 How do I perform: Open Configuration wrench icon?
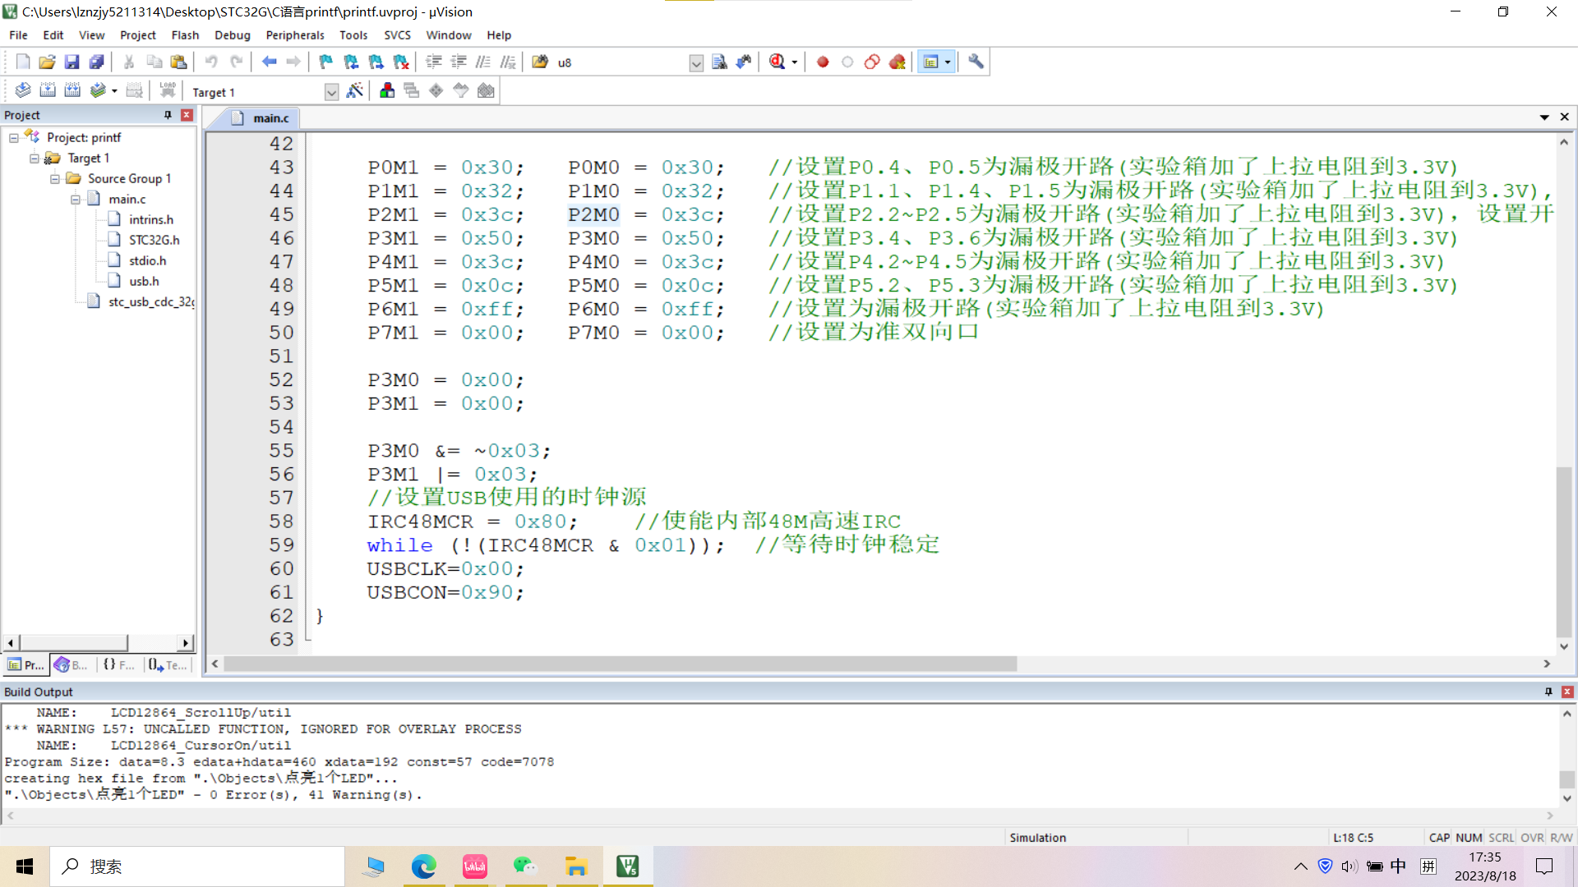point(976,62)
